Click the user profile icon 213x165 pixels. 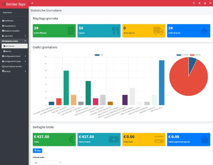pos(205,3)
